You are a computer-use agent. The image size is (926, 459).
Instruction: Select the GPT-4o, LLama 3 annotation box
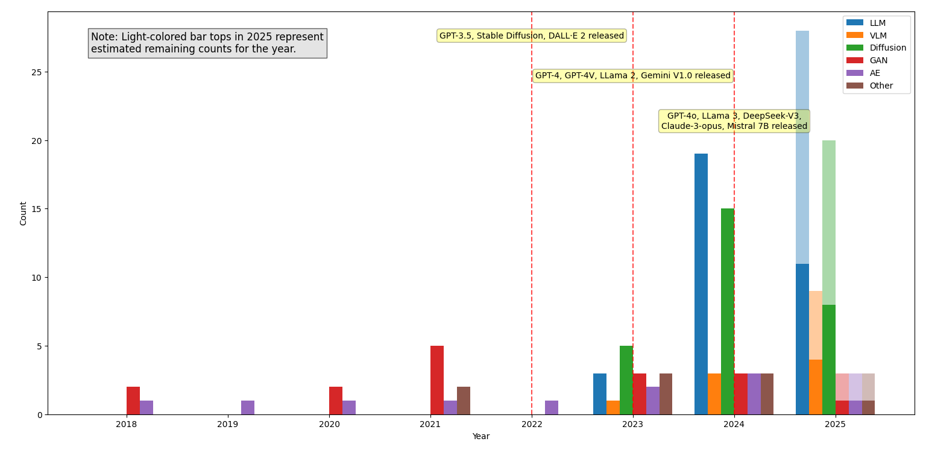pyautogui.click(x=734, y=121)
